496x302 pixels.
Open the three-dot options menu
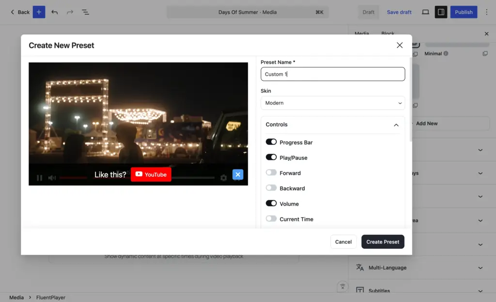pyautogui.click(x=486, y=12)
